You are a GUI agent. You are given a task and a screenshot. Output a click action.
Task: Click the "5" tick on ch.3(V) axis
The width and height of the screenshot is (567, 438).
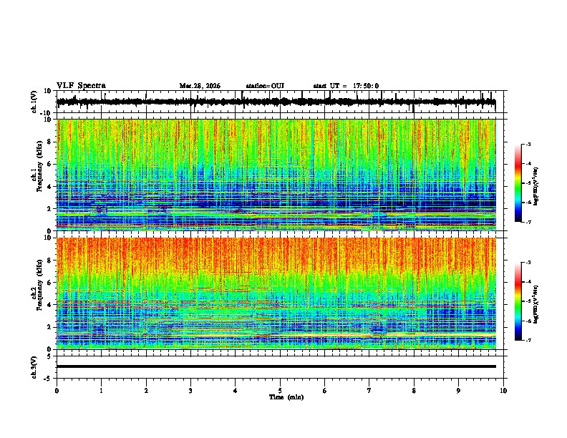tap(50, 356)
